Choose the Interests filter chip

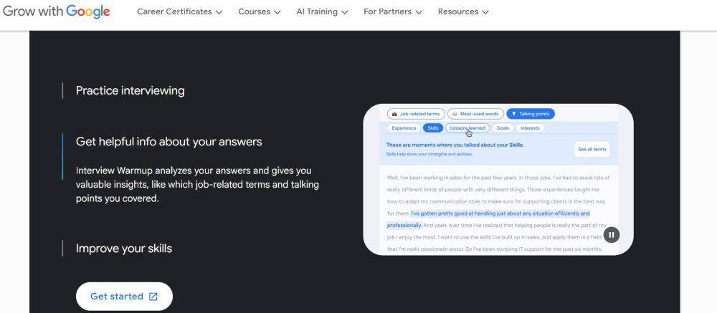(530, 128)
